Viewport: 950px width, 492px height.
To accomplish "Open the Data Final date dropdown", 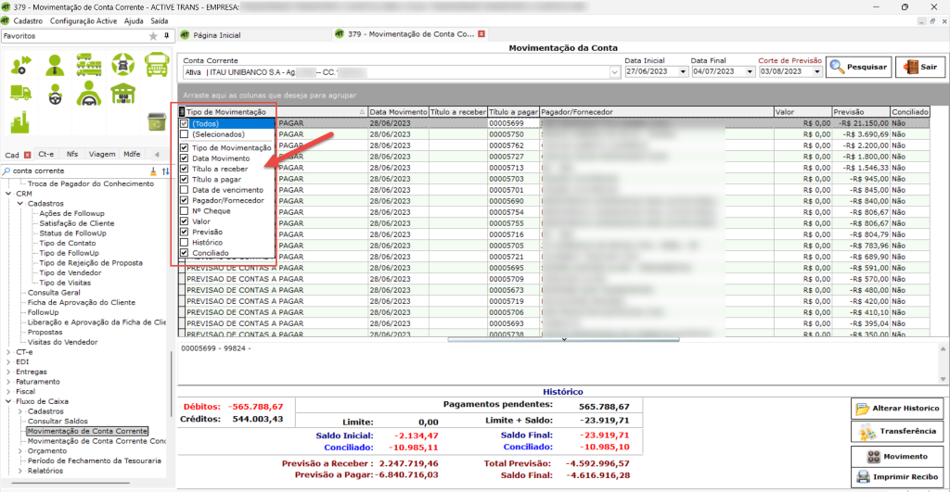I will (x=750, y=71).
